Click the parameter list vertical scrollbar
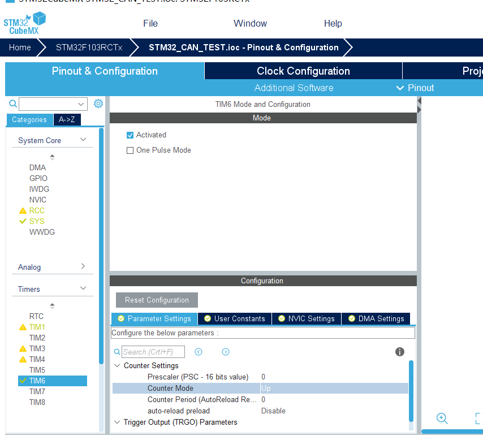483x440 pixels. [411, 391]
